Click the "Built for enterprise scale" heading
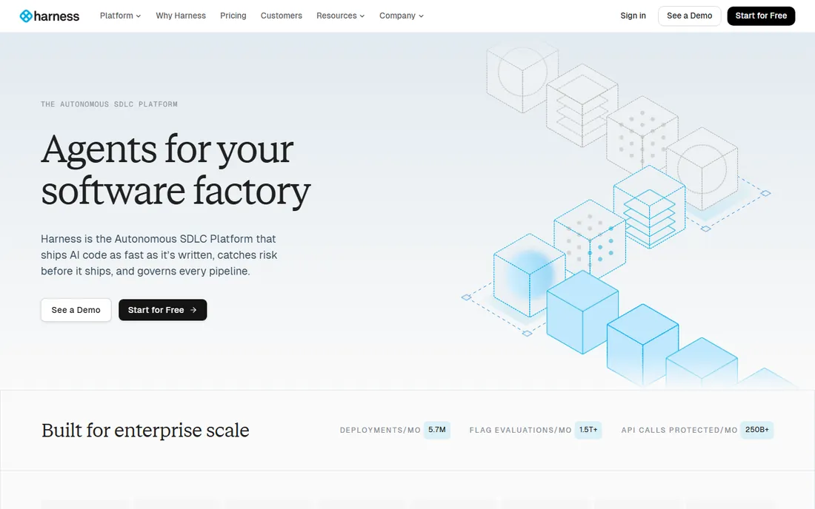 click(145, 430)
